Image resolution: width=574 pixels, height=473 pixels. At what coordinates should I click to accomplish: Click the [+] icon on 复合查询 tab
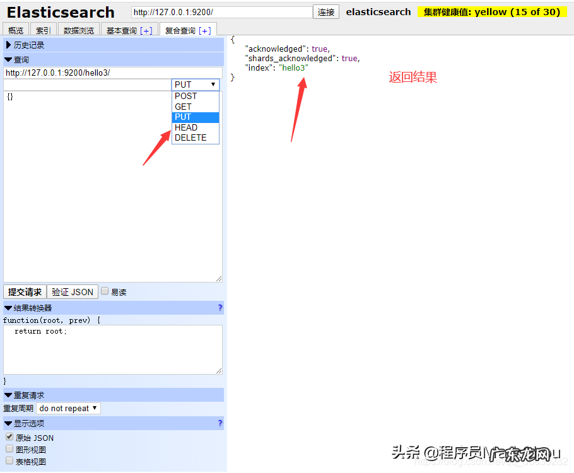[x=205, y=30]
